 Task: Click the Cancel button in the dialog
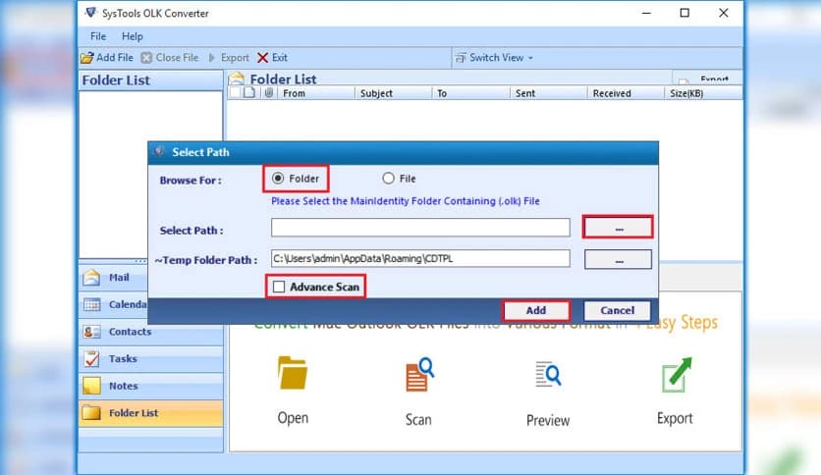pyautogui.click(x=618, y=310)
